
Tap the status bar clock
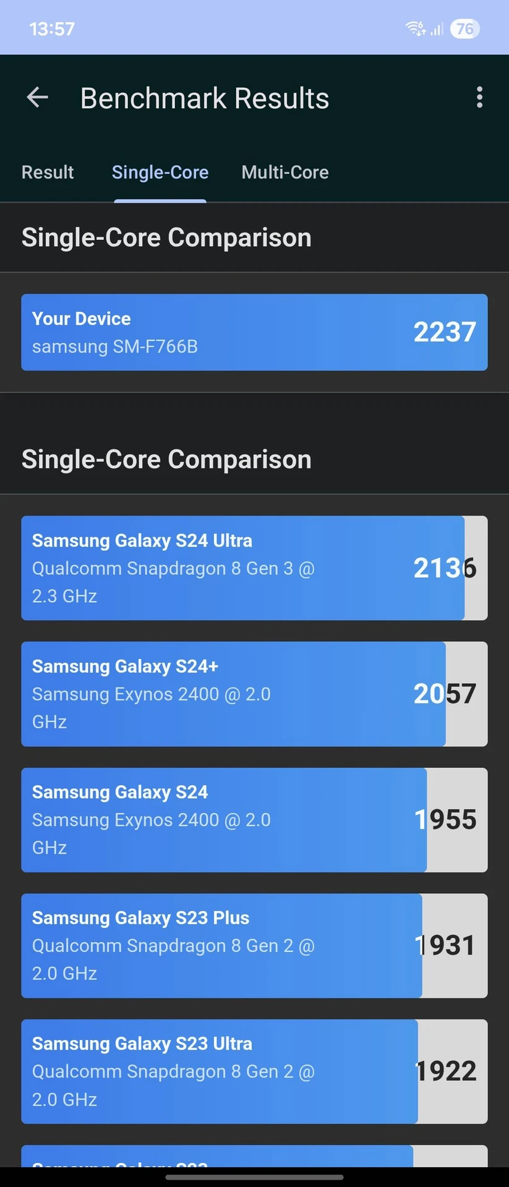click(52, 28)
